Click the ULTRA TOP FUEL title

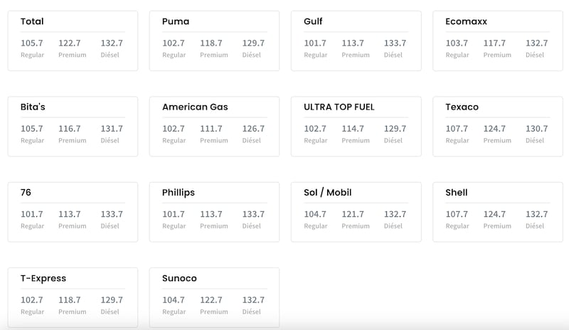tap(339, 107)
